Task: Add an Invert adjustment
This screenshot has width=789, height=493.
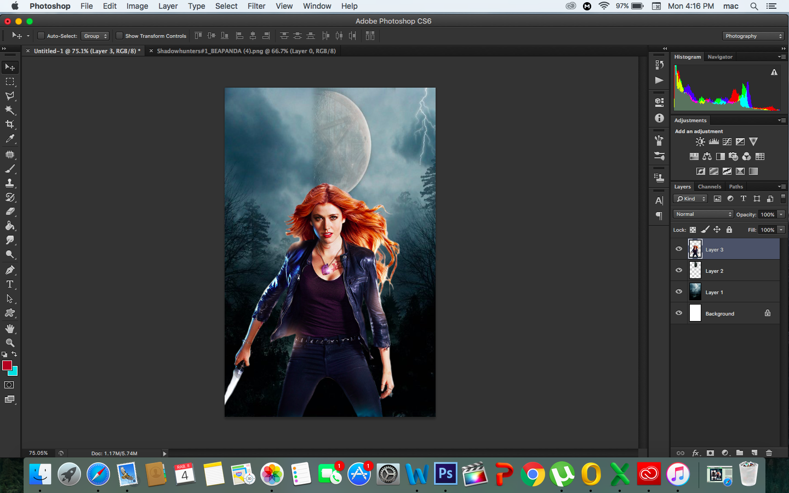Action: point(700,171)
